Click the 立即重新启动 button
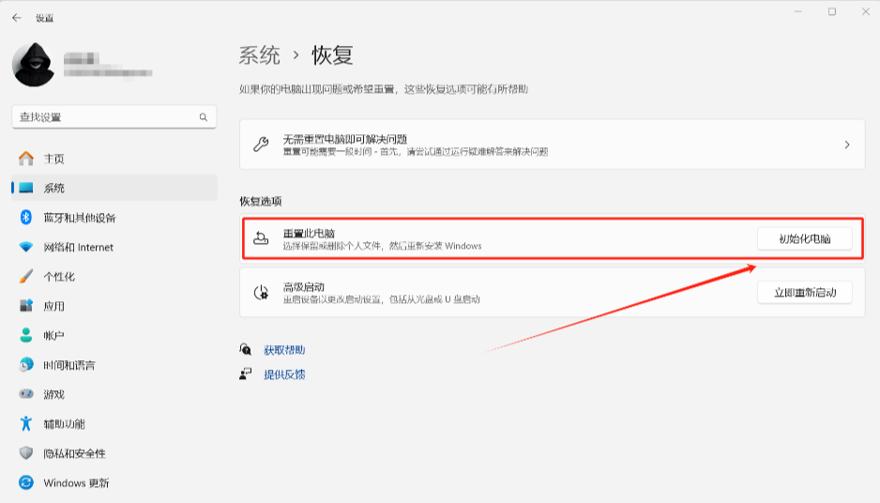Screen dimensions: 880x503 pyautogui.click(x=804, y=293)
